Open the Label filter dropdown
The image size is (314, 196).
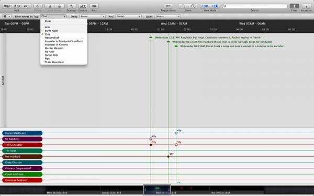point(167,16)
